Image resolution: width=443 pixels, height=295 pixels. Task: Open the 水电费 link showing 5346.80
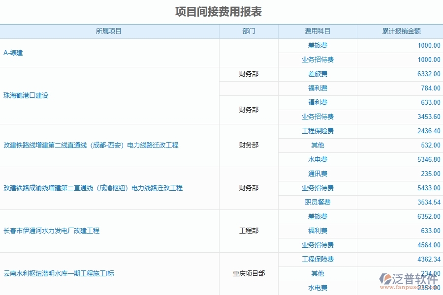317,159
